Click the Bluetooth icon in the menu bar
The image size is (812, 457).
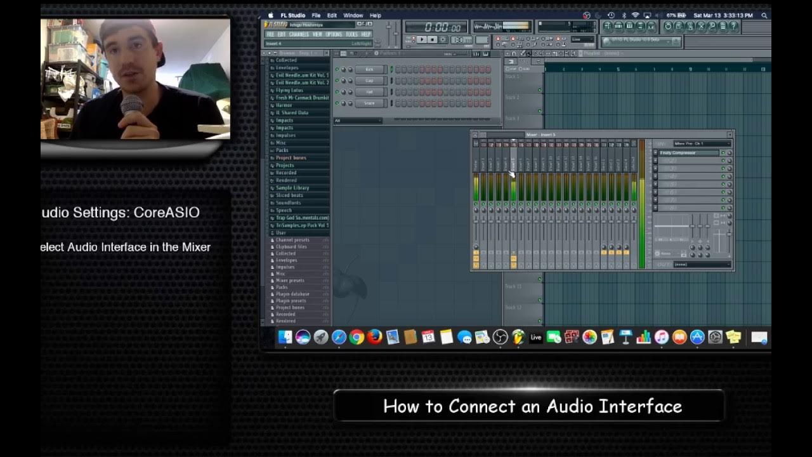tap(623, 15)
